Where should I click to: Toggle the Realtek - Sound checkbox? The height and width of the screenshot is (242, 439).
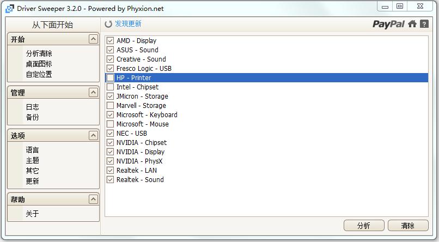coord(111,180)
